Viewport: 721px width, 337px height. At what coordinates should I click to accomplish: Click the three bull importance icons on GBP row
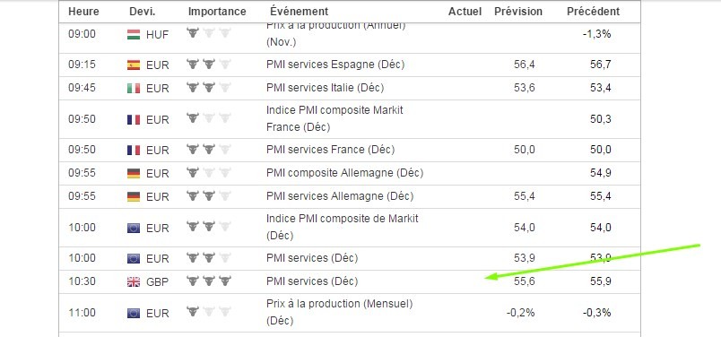pos(208,281)
